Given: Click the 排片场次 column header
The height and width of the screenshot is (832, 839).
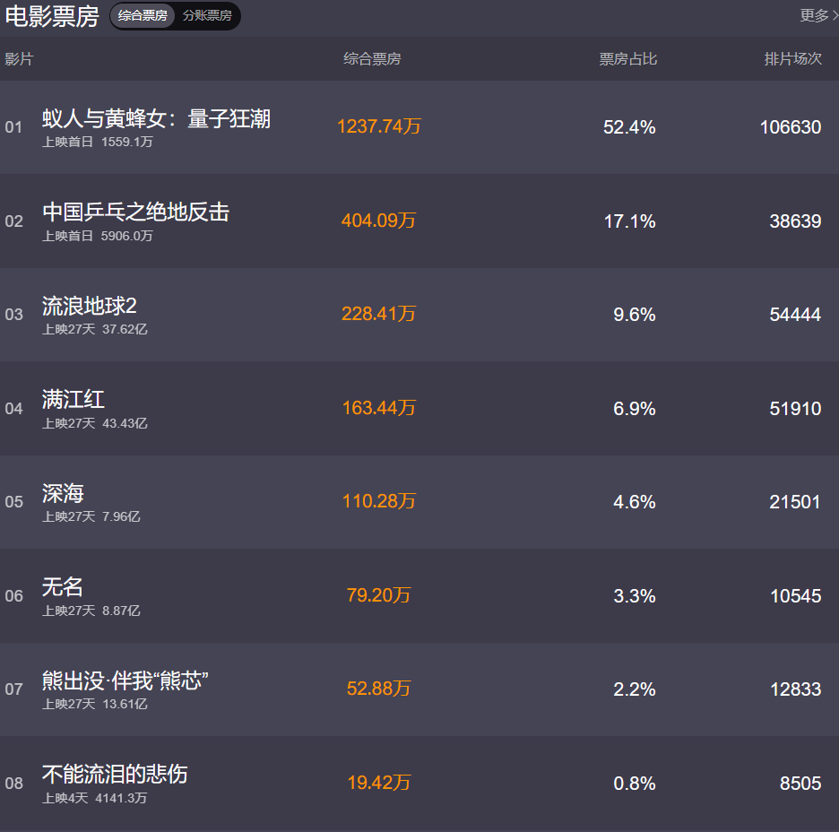Looking at the screenshot, I should click(x=792, y=59).
